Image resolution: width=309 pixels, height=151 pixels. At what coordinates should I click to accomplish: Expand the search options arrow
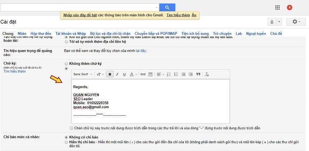[x=157, y=7]
